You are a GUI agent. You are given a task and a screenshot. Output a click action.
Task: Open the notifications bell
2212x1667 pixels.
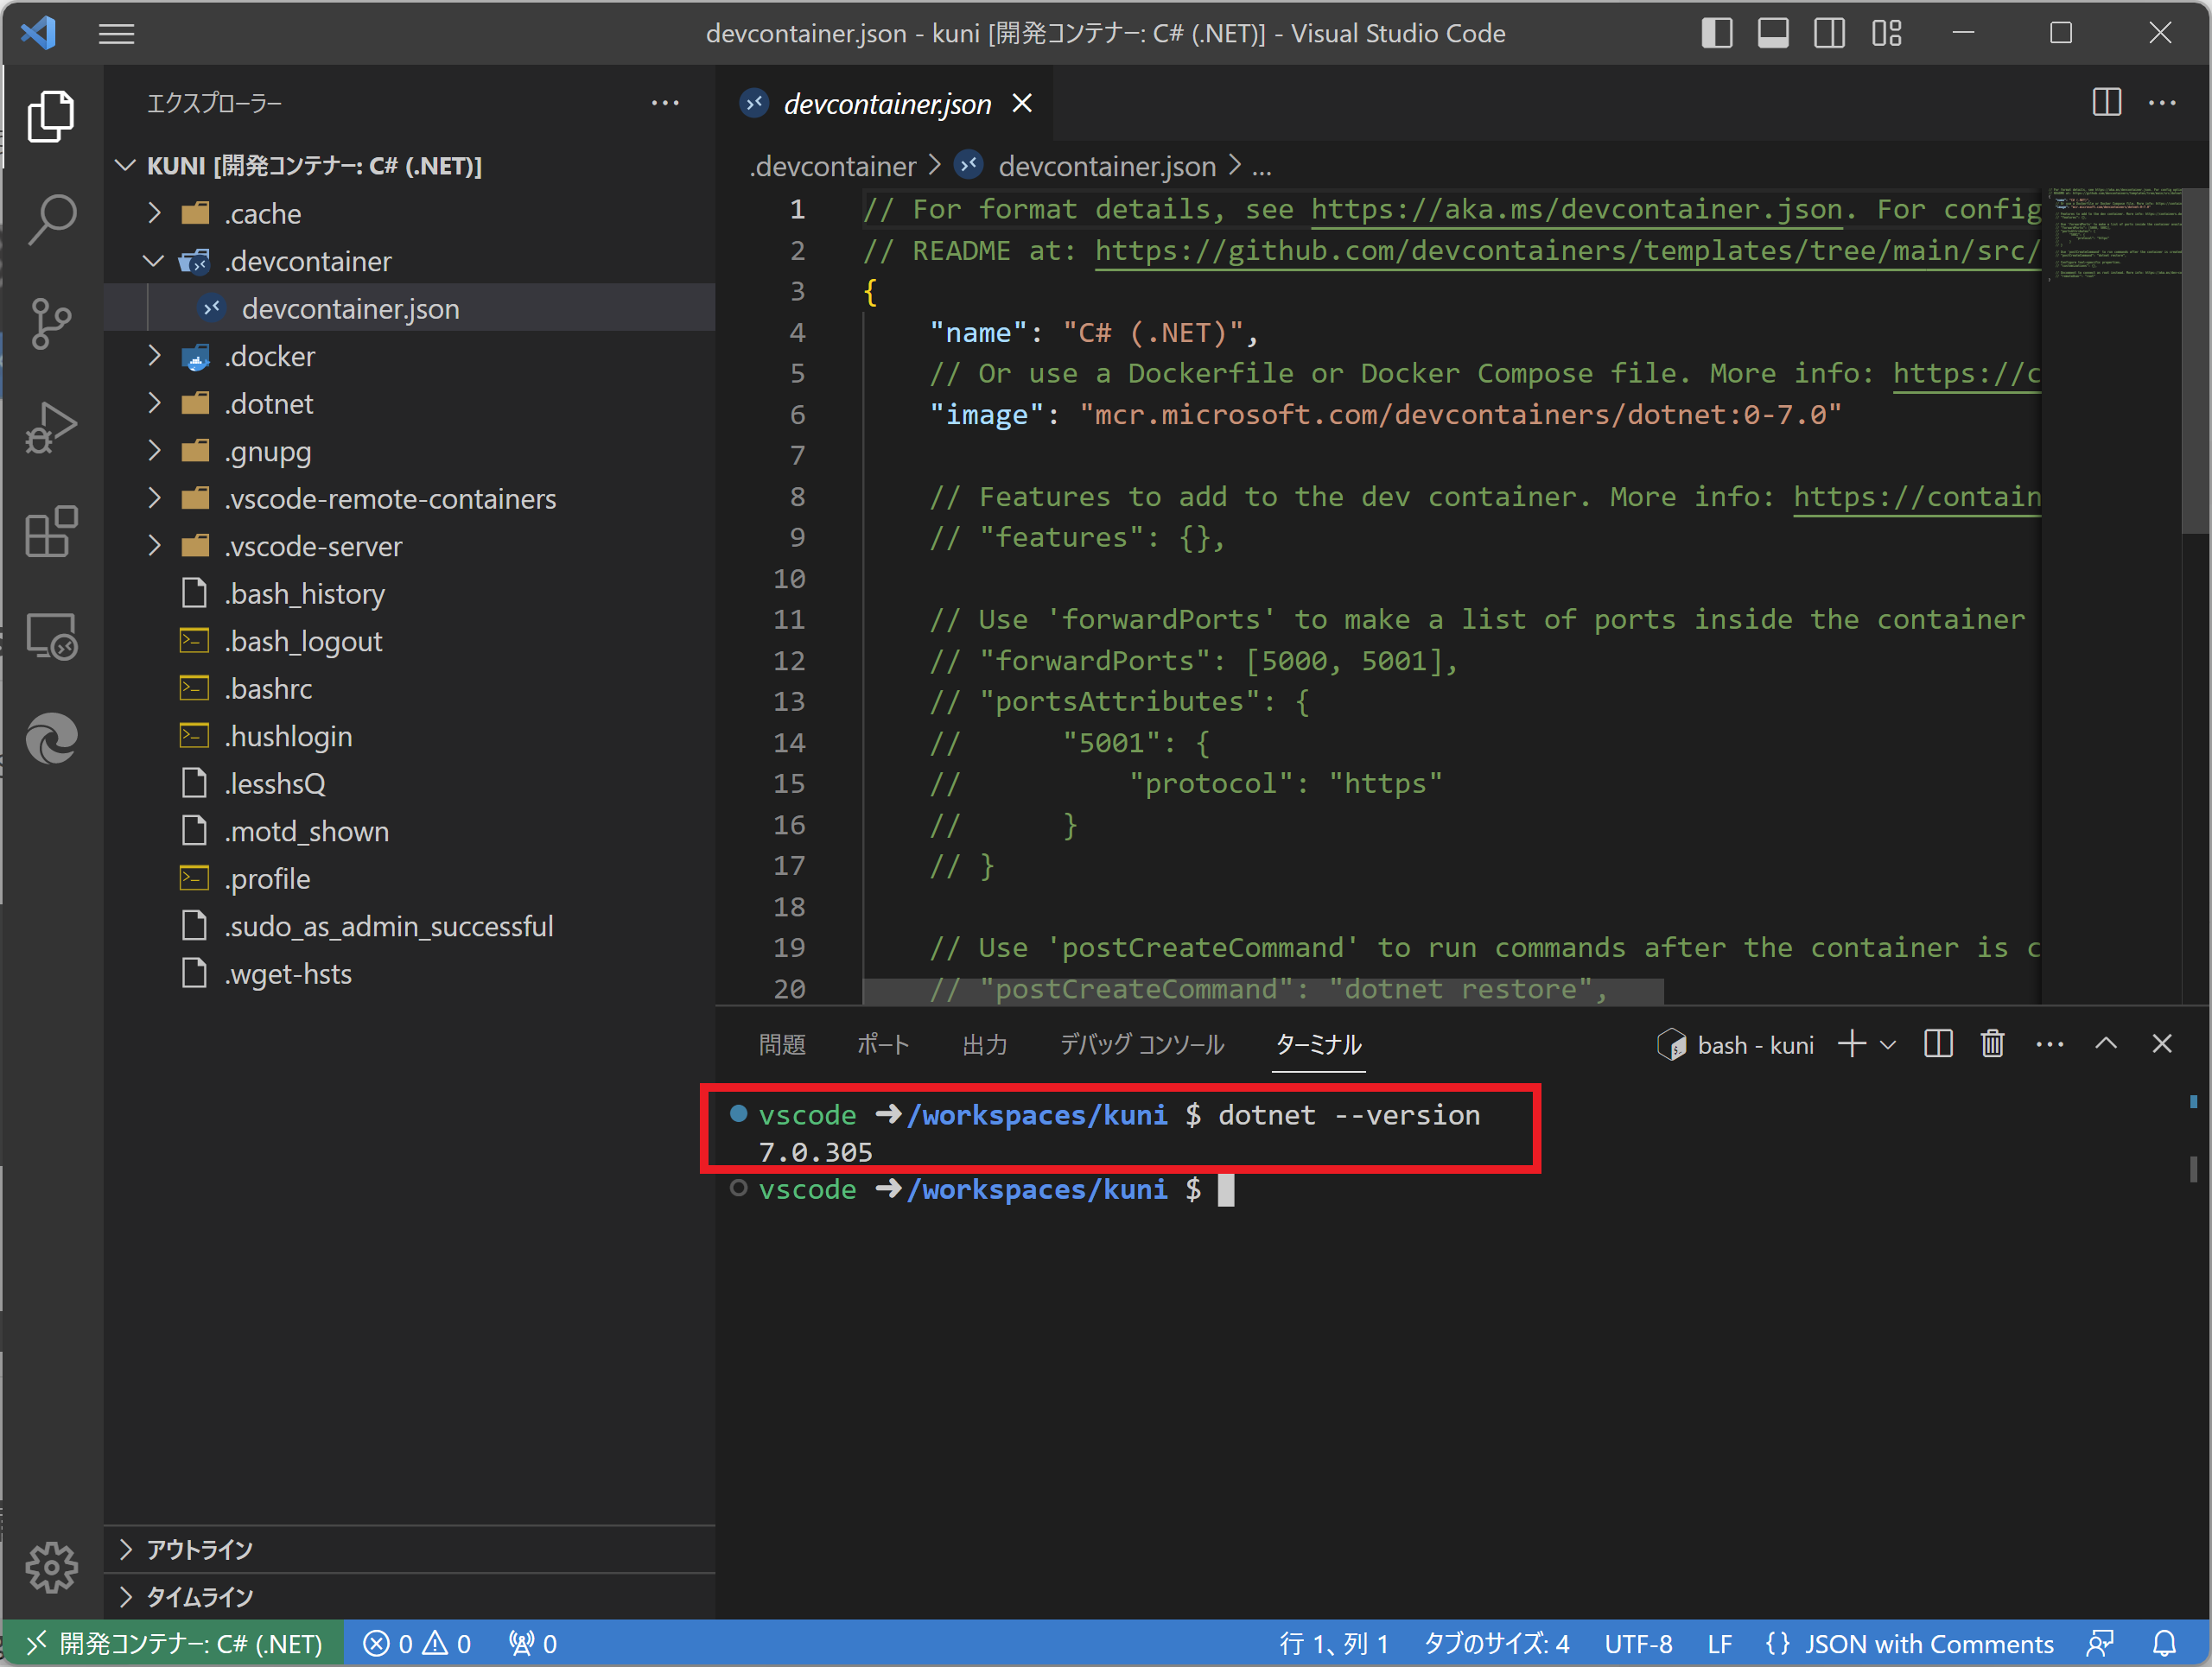2164,1644
